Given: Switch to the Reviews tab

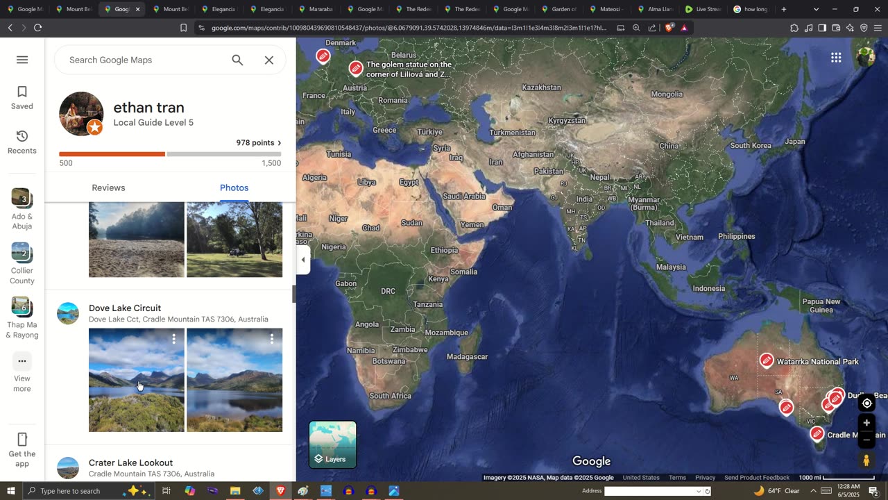Looking at the screenshot, I should pos(108,188).
